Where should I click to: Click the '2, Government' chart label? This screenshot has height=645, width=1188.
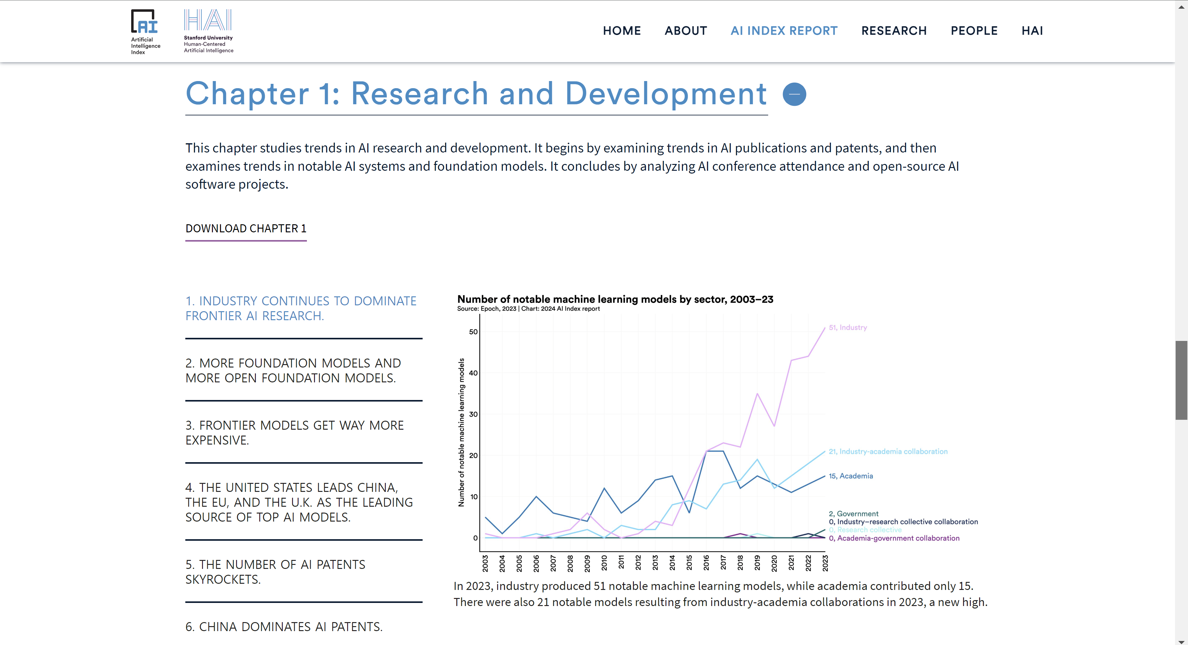(x=853, y=514)
